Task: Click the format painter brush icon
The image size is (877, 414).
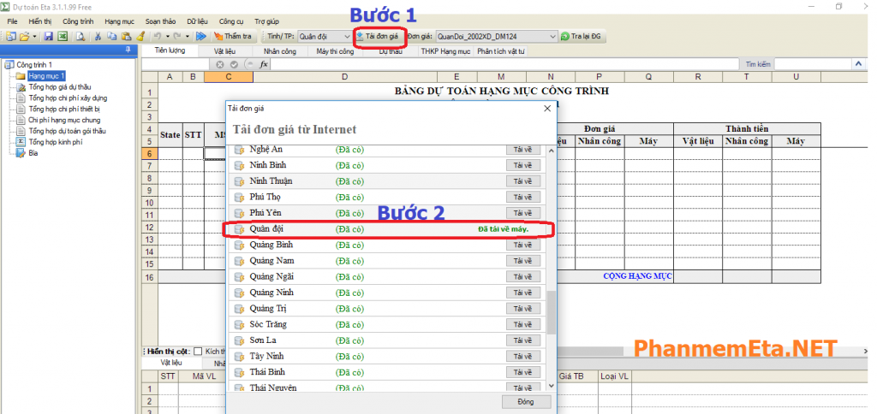Action: (140, 37)
